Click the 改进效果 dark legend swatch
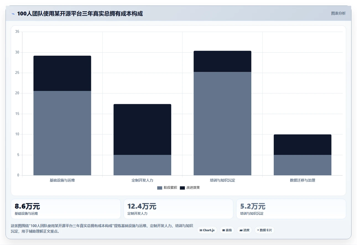Screen dimensions: 357x245 point(182,188)
